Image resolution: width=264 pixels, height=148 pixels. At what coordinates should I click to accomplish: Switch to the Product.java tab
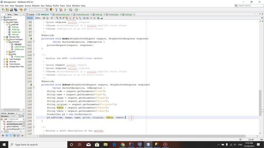[x=113, y=15]
